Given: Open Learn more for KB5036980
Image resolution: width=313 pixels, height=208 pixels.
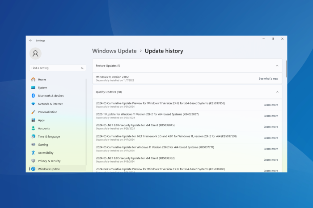Looking at the screenshot, I should coord(271,171).
